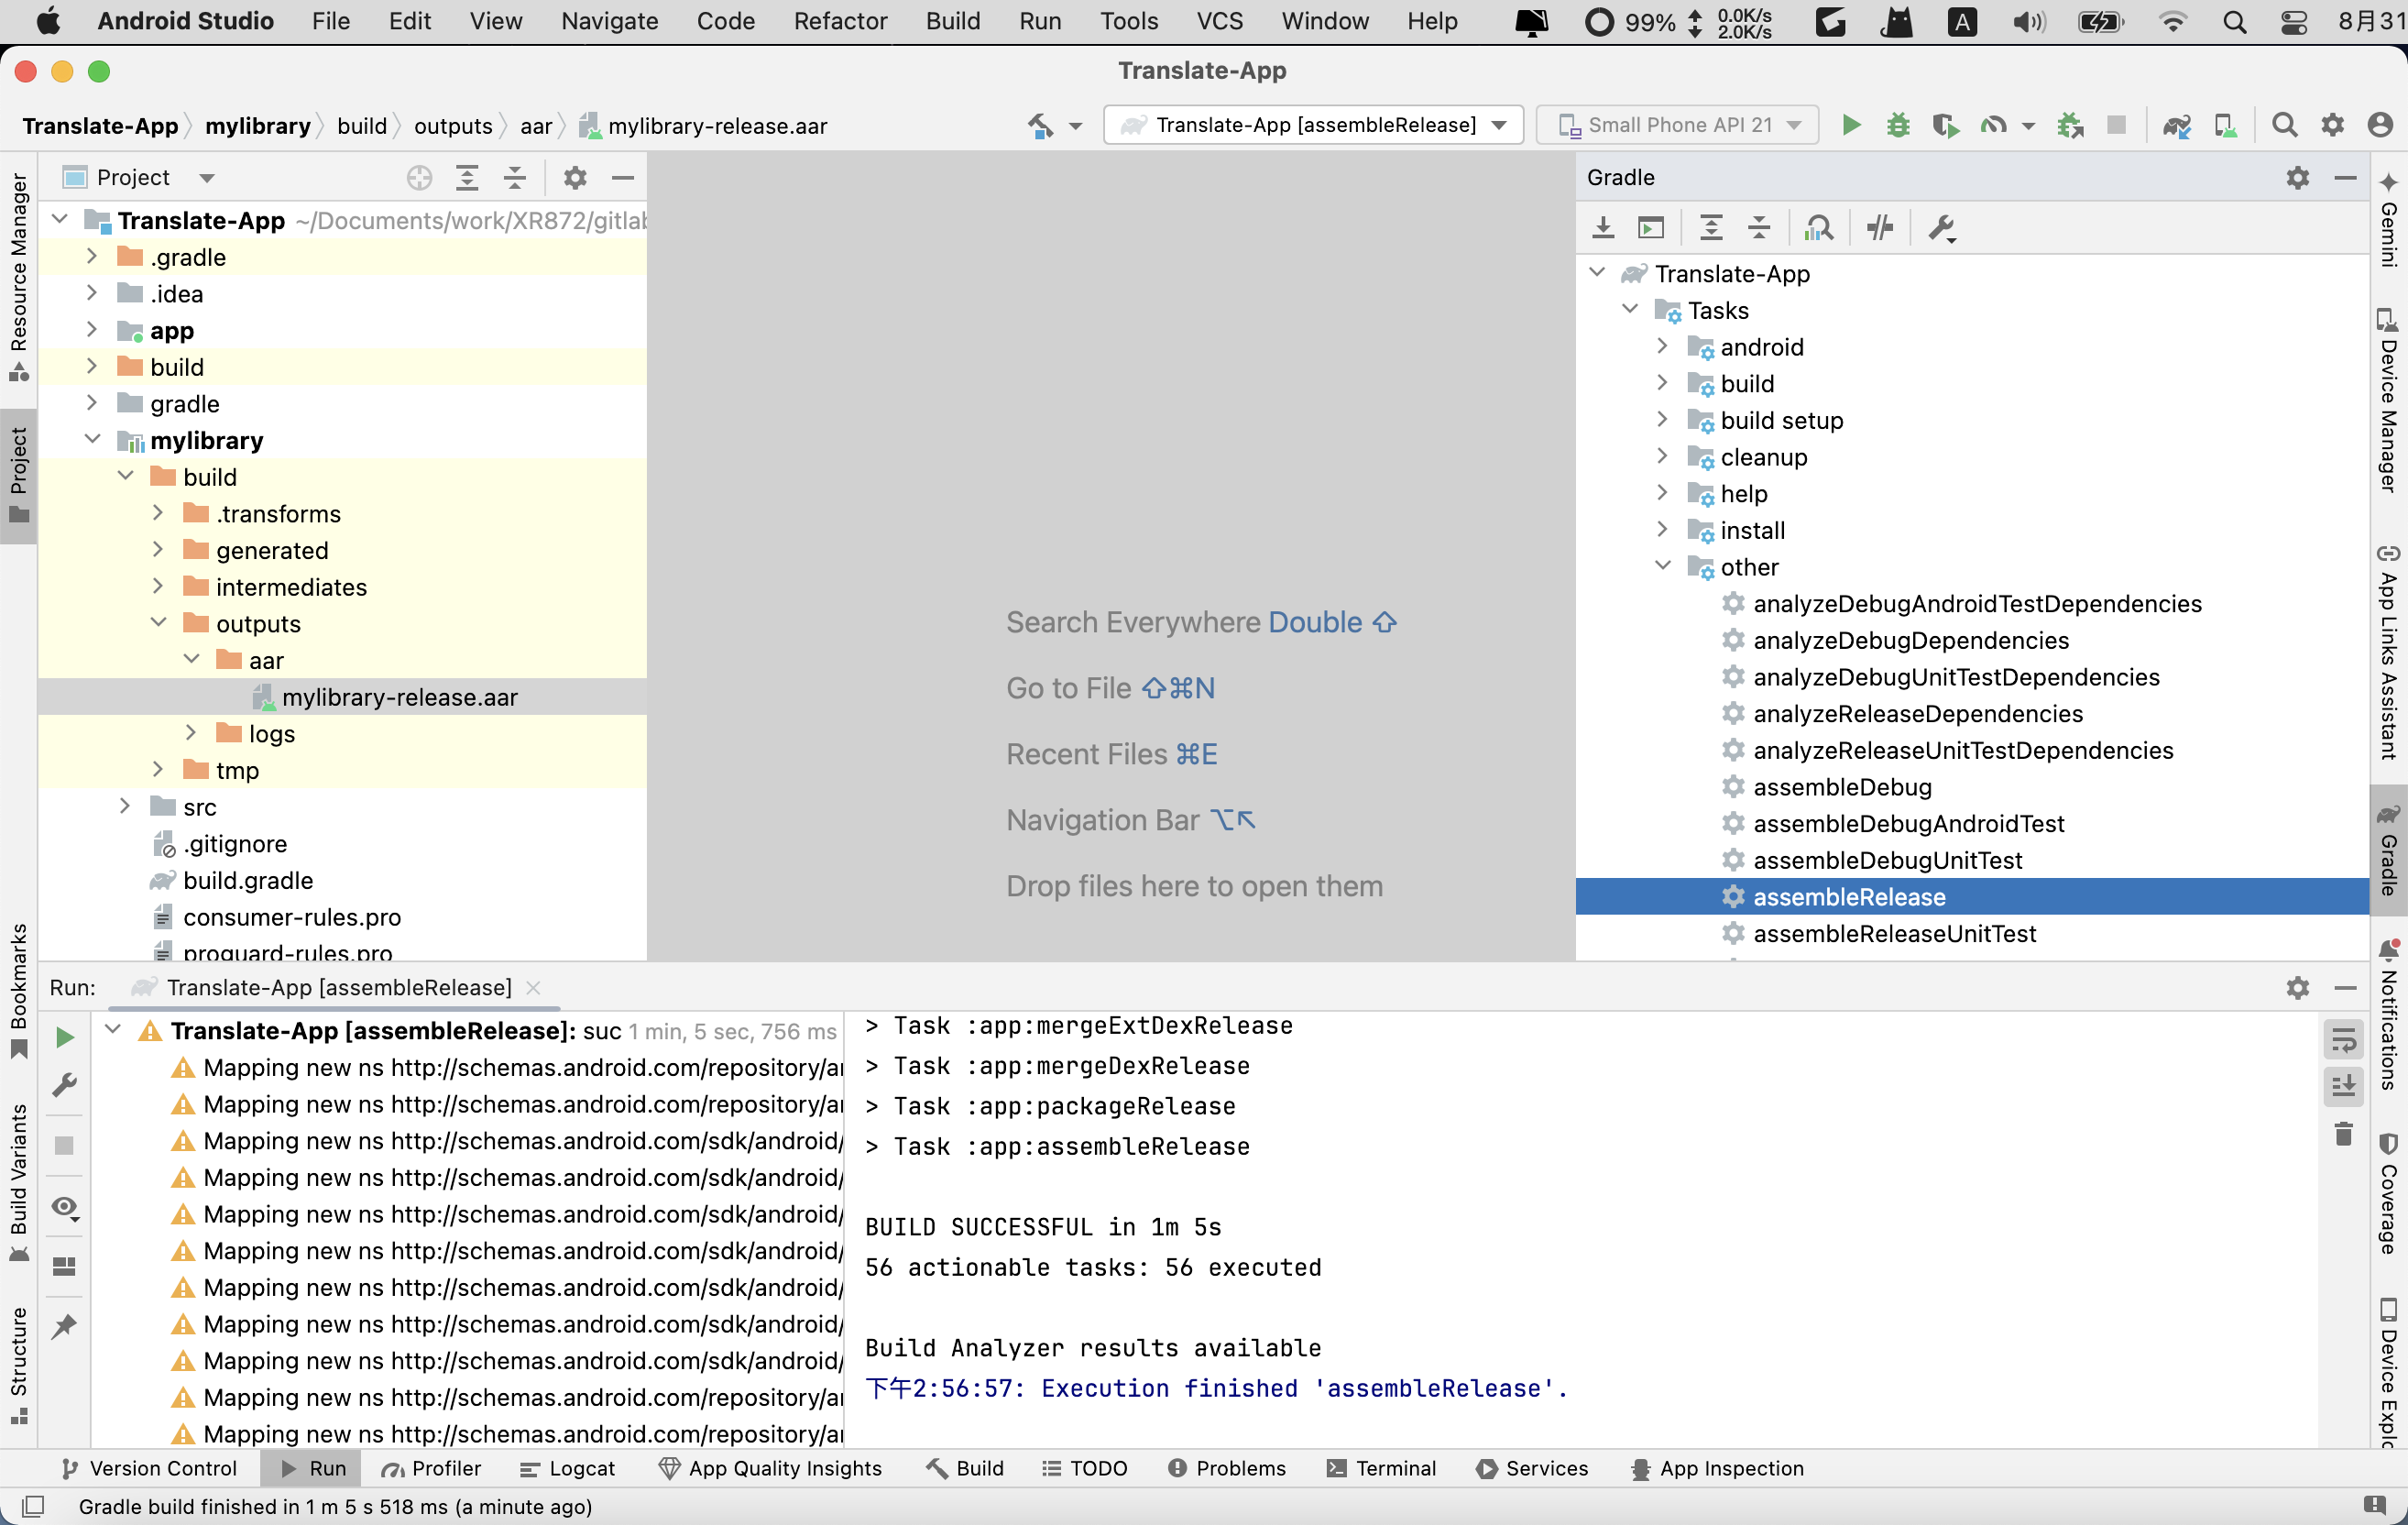Expand the intermediates folder
This screenshot has height=1525, width=2408.
click(x=158, y=586)
